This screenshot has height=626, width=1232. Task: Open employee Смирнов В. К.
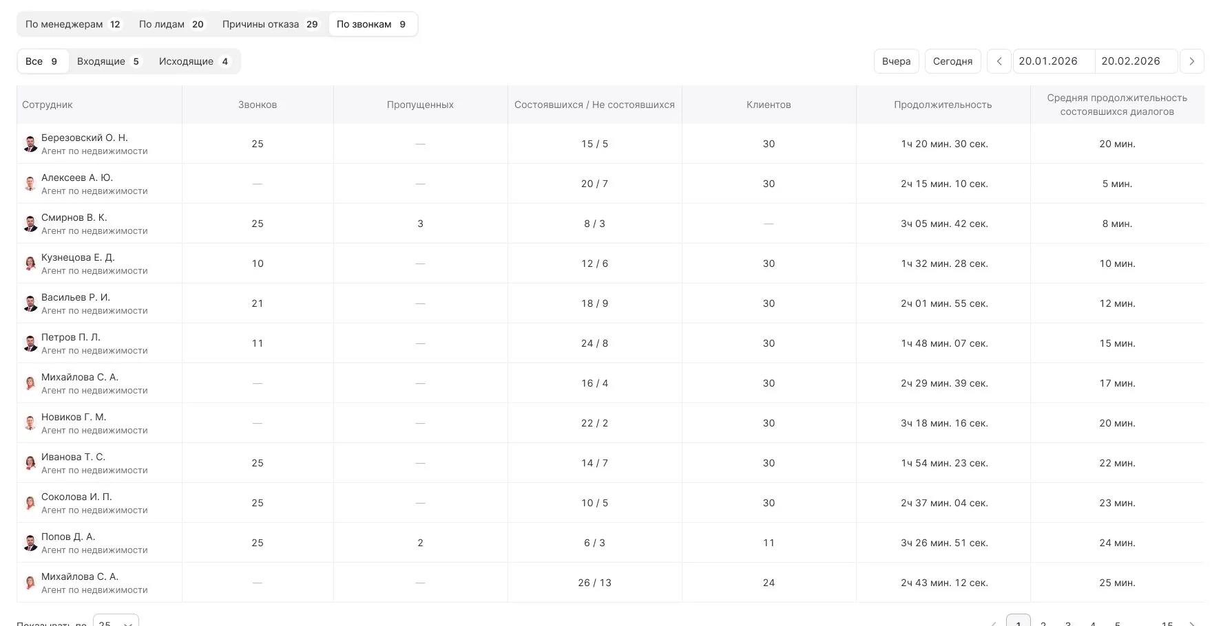74,217
